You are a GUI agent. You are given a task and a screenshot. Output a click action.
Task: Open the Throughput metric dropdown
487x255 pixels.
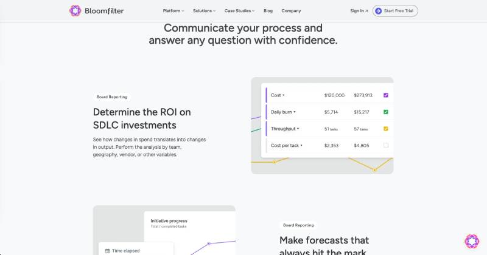(286, 129)
